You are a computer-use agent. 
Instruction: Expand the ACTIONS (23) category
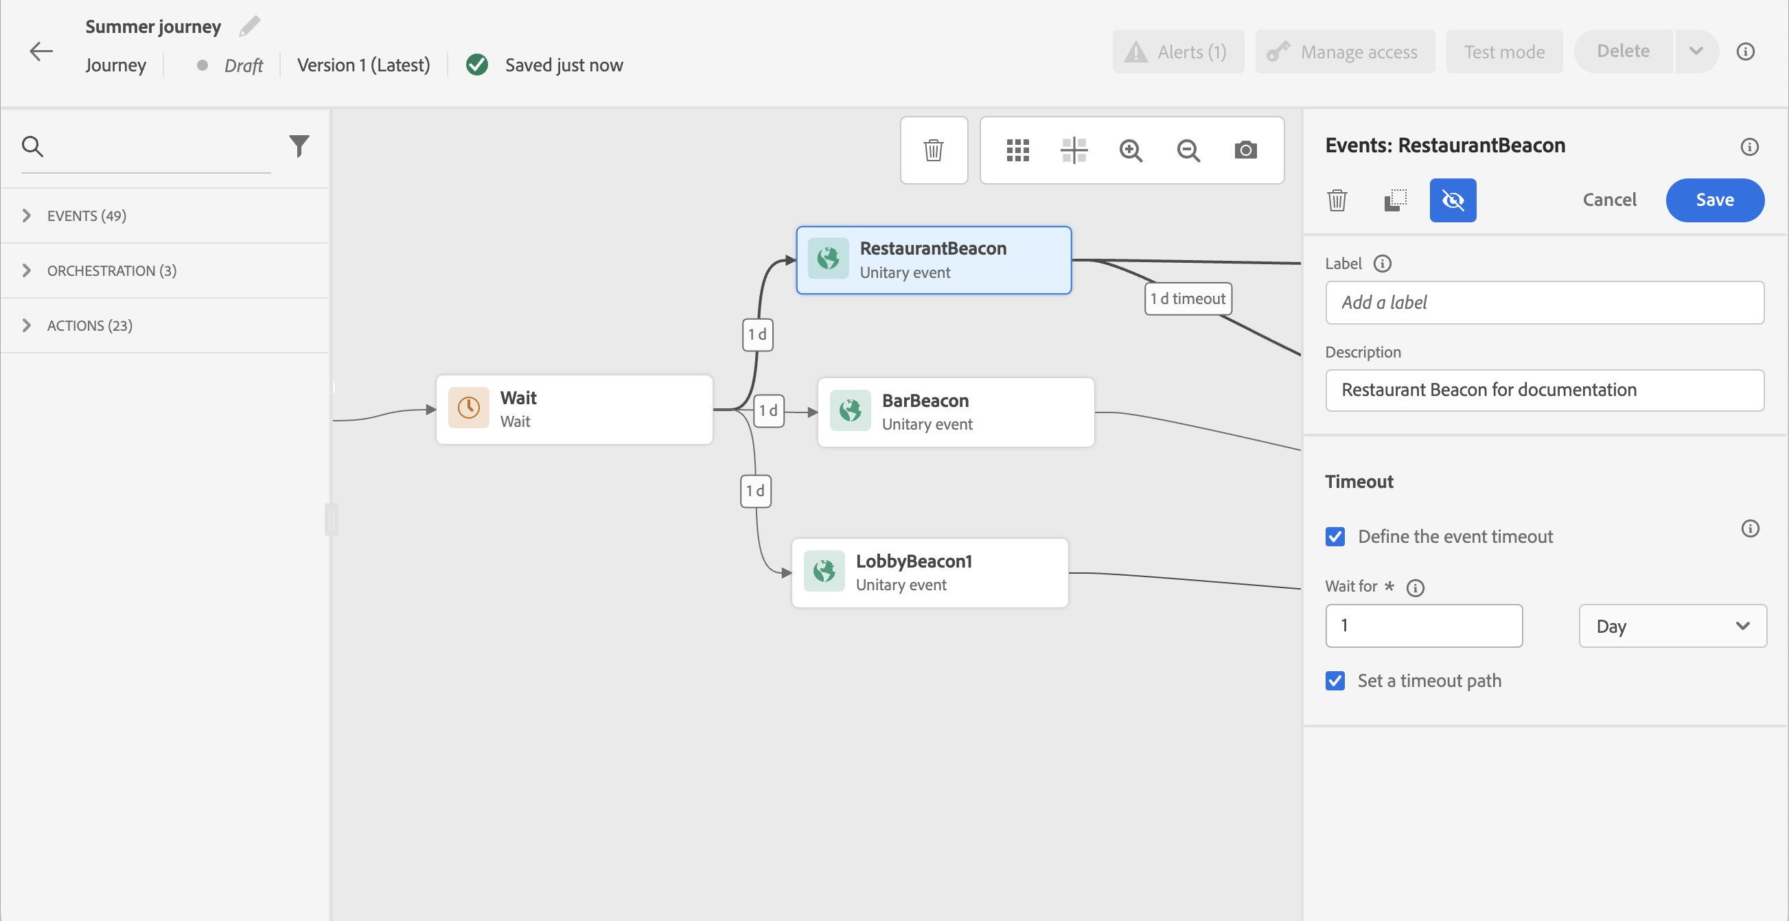click(90, 325)
